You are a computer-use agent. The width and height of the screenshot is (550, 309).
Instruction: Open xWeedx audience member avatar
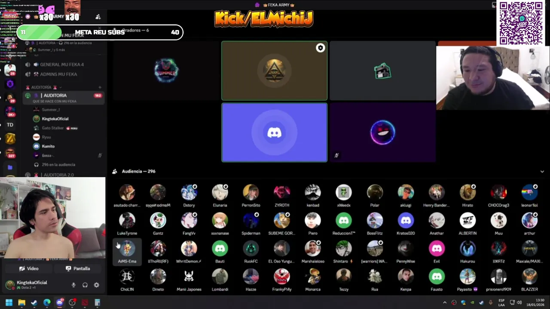point(344,193)
